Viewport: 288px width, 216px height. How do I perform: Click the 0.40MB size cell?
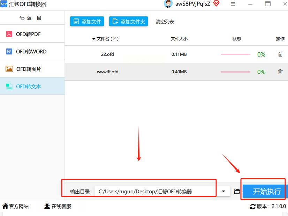(179, 72)
